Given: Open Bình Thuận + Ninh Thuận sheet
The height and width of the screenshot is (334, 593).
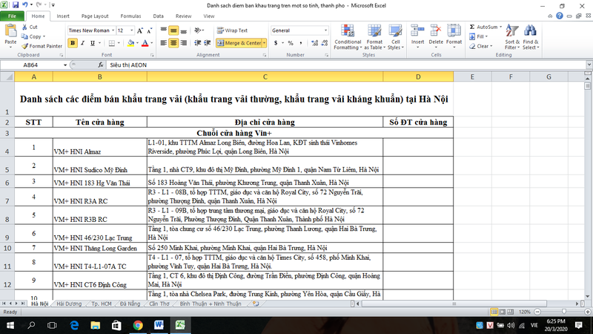Looking at the screenshot, I should [x=211, y=304].
